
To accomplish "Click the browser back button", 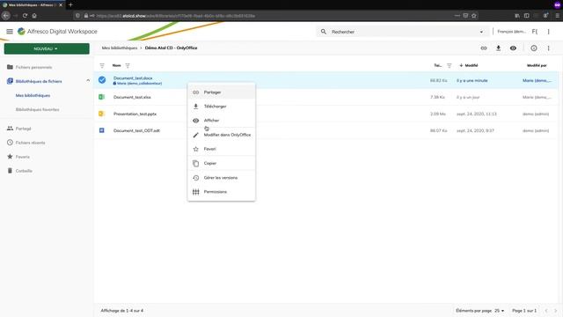I will 6,16.
